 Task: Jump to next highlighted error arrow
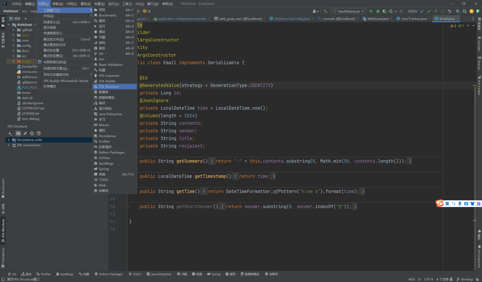click(473, 26)
